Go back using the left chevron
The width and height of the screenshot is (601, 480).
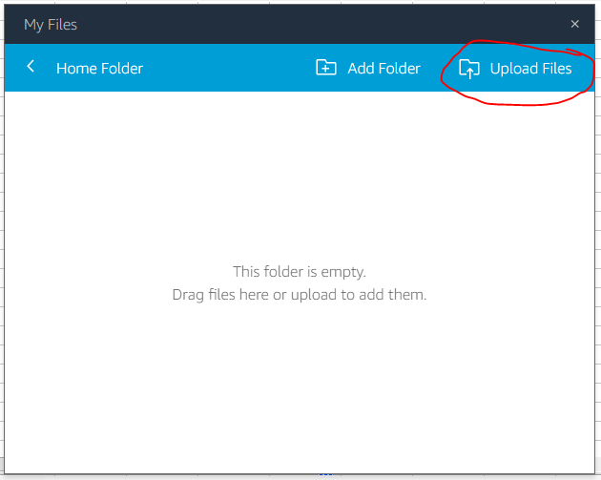tap(31, 67)
